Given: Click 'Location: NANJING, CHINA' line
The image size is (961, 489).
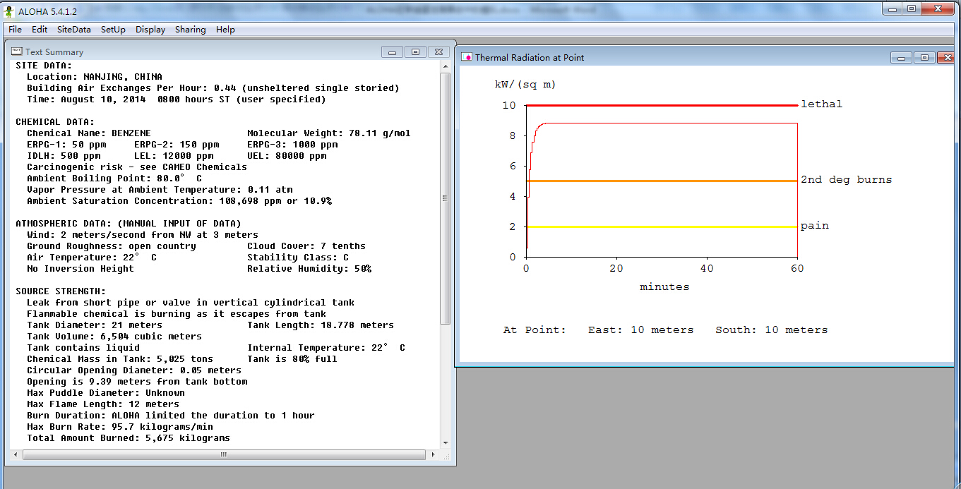Looking at the screenshot, I should tap(95, 77).
